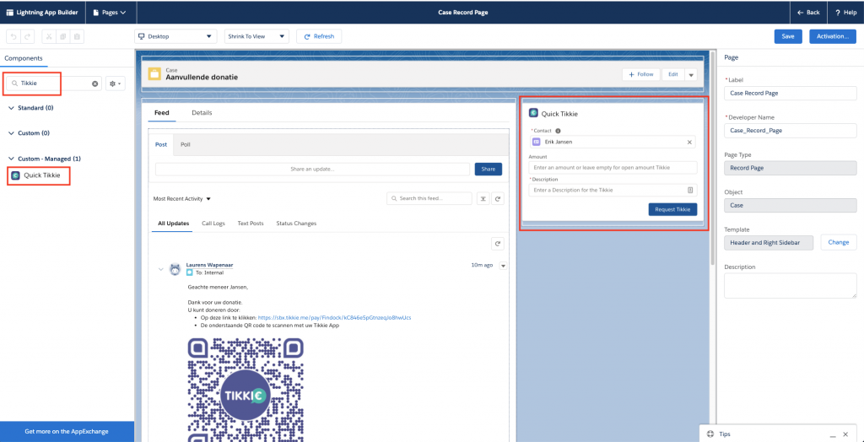Minimize the Tips panel
Image resolution: width=864 pixels, height=442 pixels.
click(833, 434)
